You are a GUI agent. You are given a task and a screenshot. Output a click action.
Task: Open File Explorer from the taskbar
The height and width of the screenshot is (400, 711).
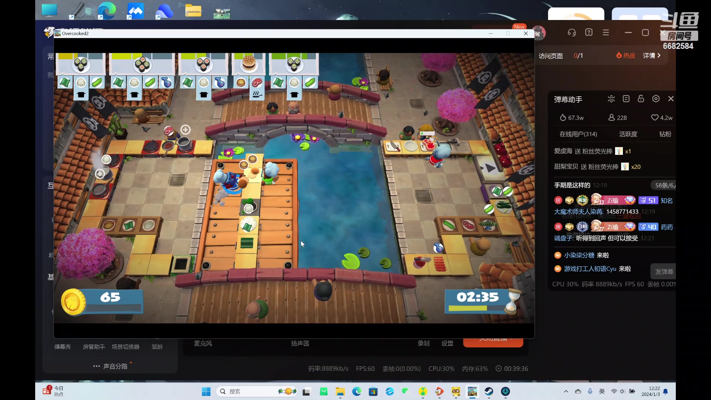(x=340, y=391)
